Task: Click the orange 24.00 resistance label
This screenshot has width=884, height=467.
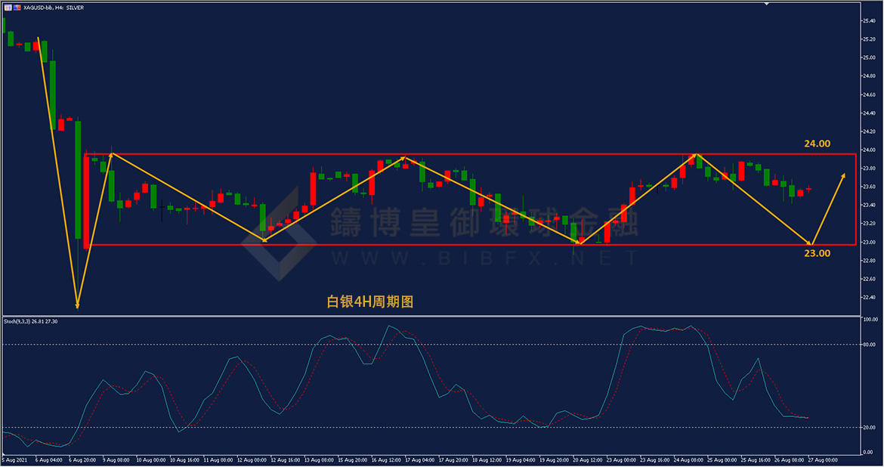Action: click(x=818, y=143)
